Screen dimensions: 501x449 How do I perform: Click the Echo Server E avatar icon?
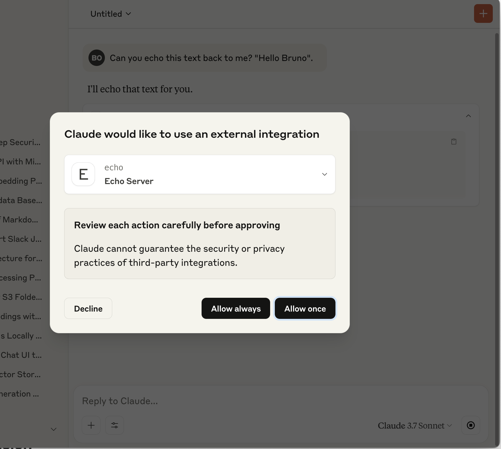click(83, 174)
